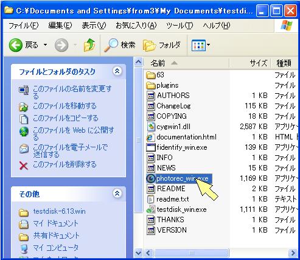Sort by the サイズ column header

pos(250,63)
